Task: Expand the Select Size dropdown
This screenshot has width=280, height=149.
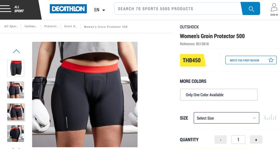Action: (226, 118)
